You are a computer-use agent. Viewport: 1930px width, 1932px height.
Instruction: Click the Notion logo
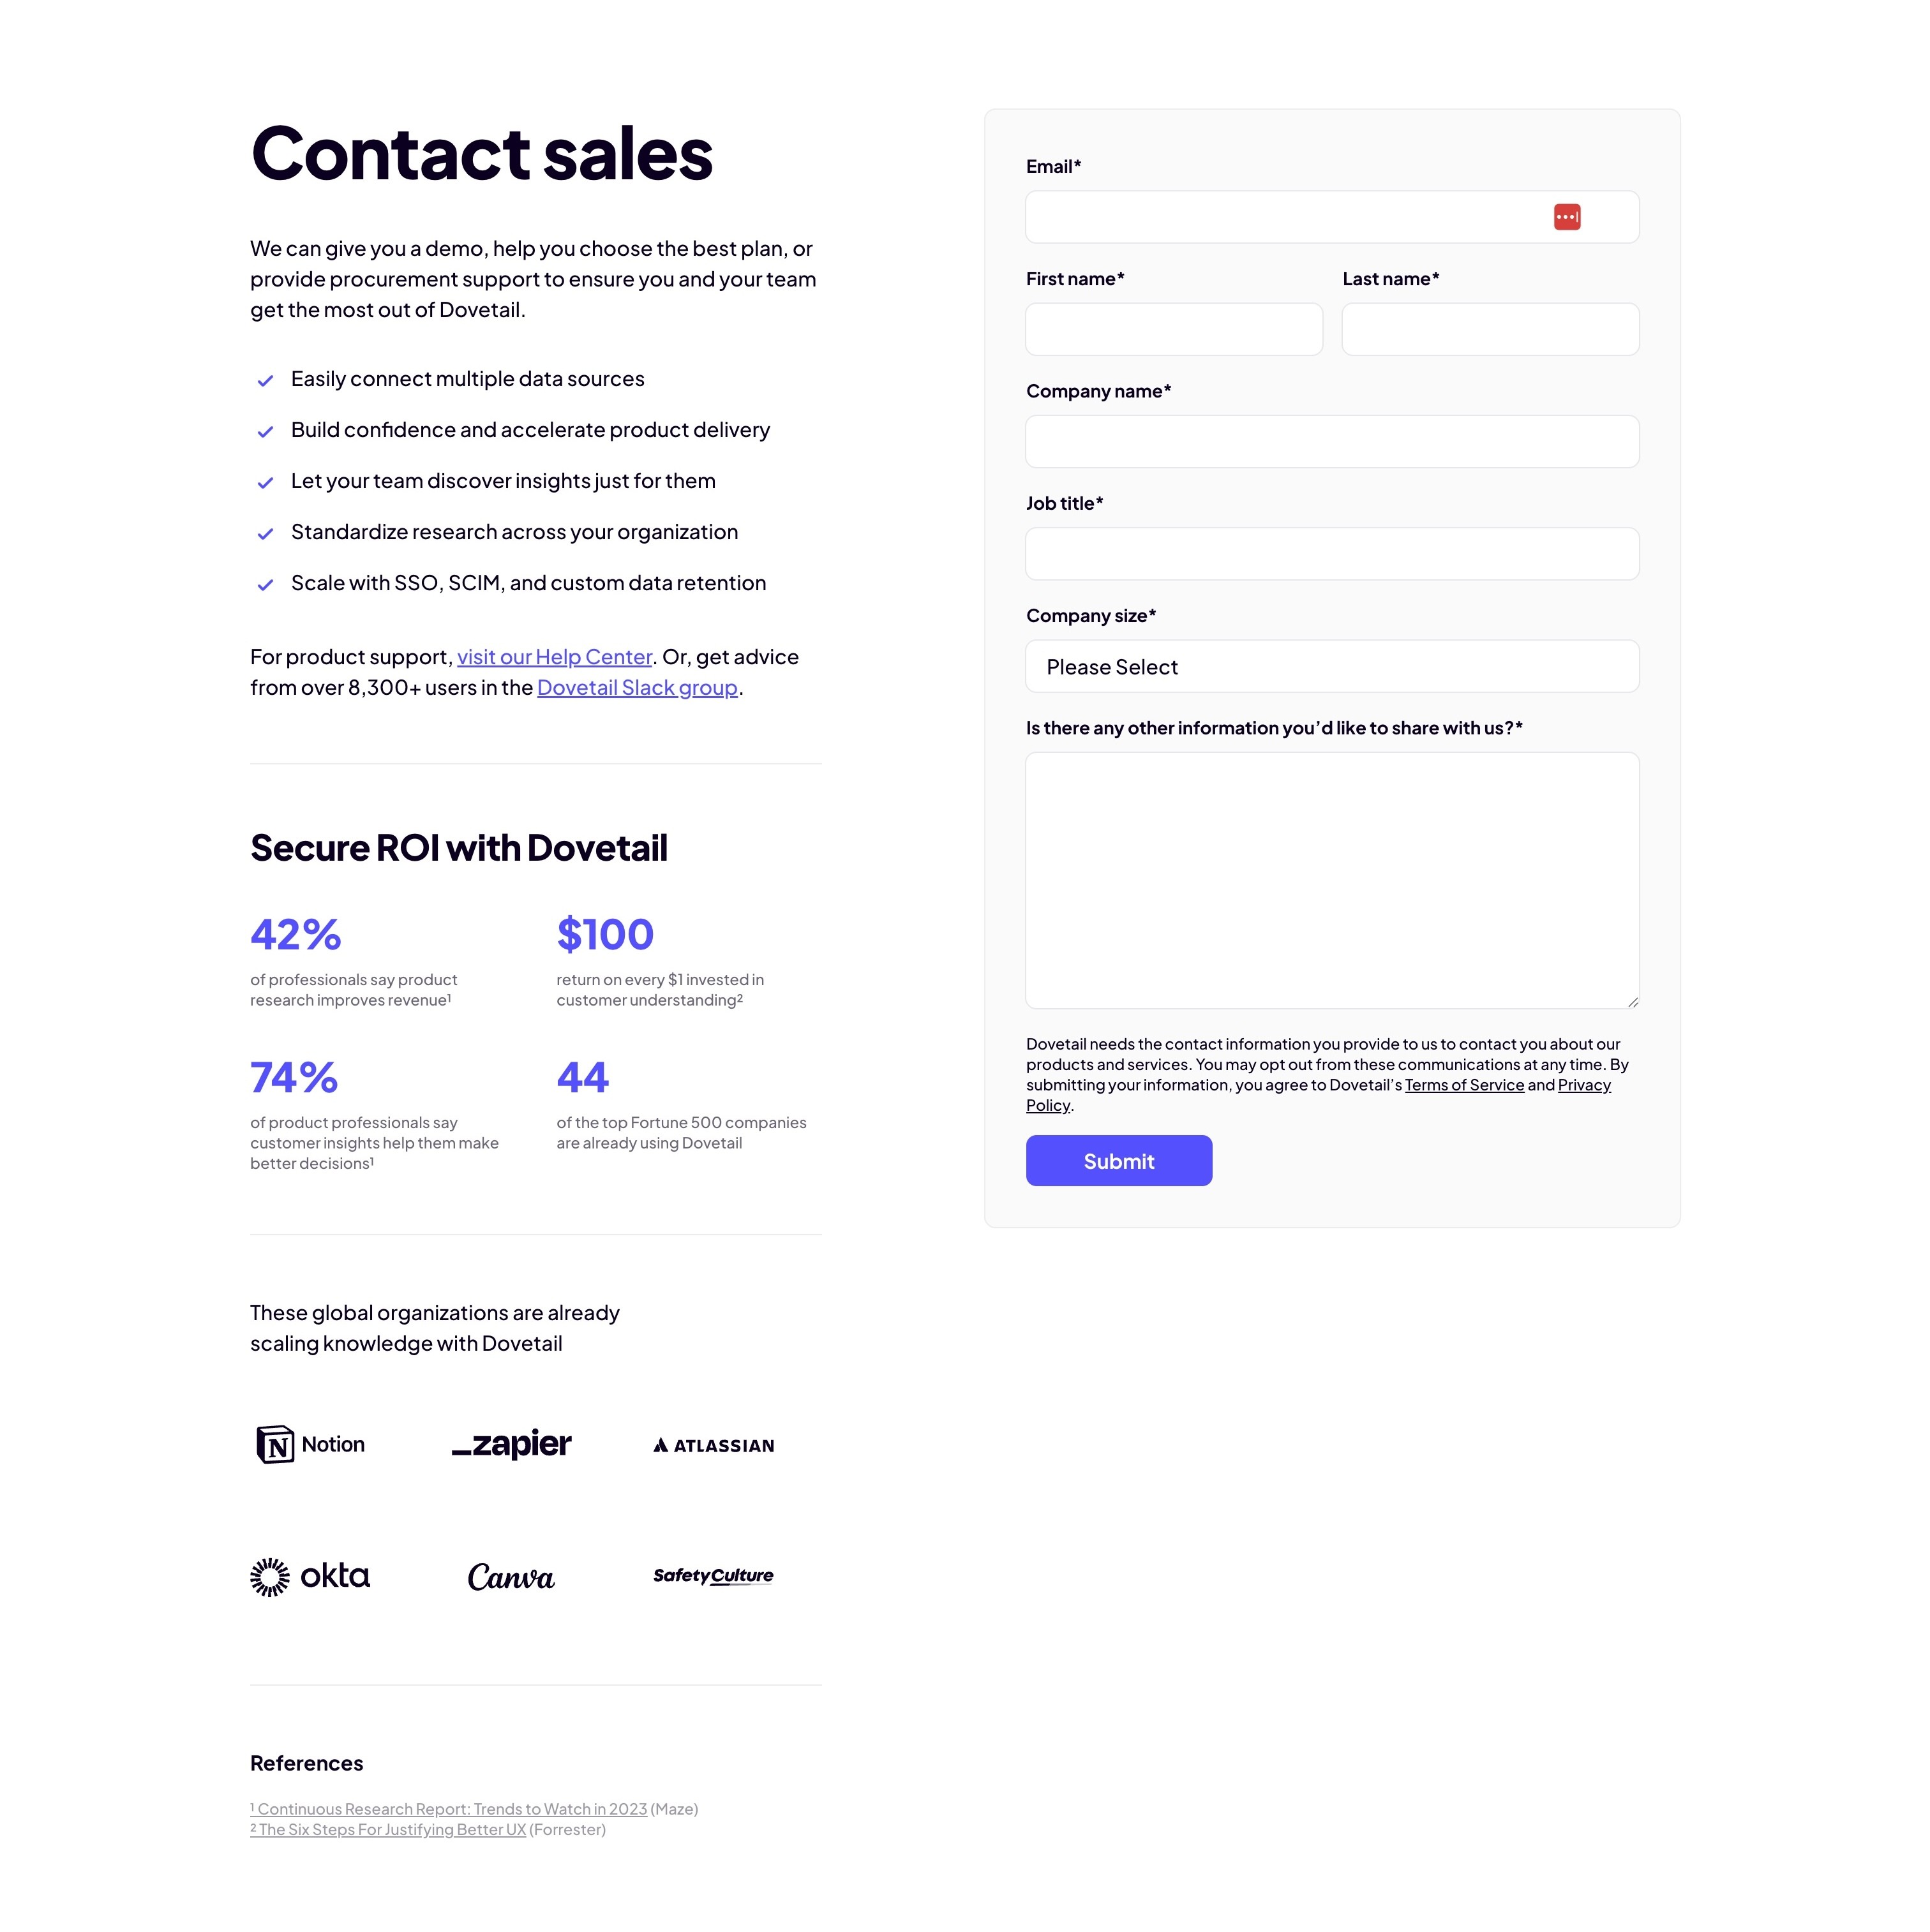tap(310, 1444)
